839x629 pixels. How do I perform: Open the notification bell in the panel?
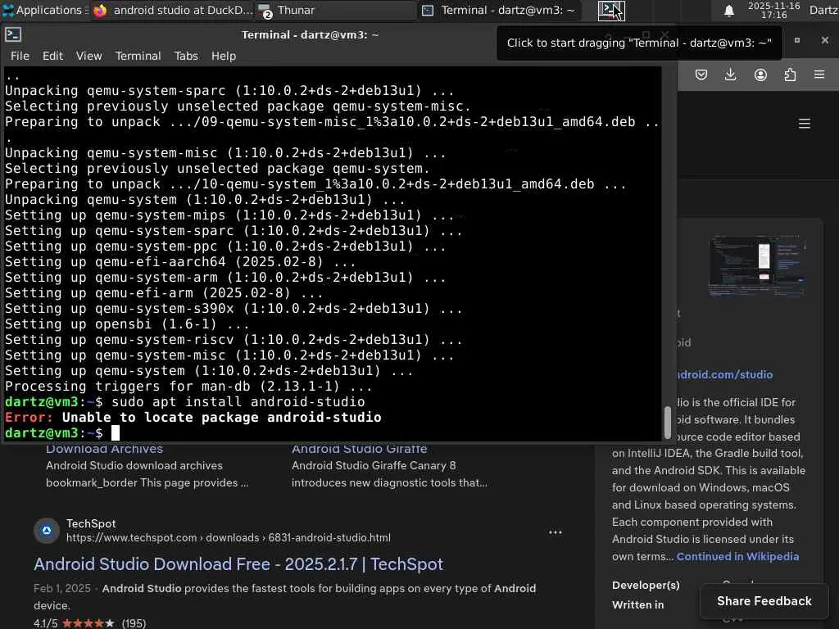[728, 10]
